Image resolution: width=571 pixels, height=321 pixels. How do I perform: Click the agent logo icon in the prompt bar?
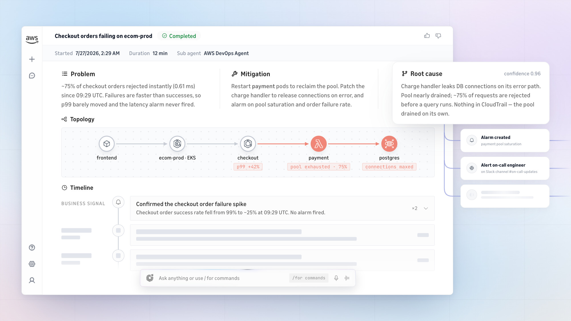click(x=150, y=278)
